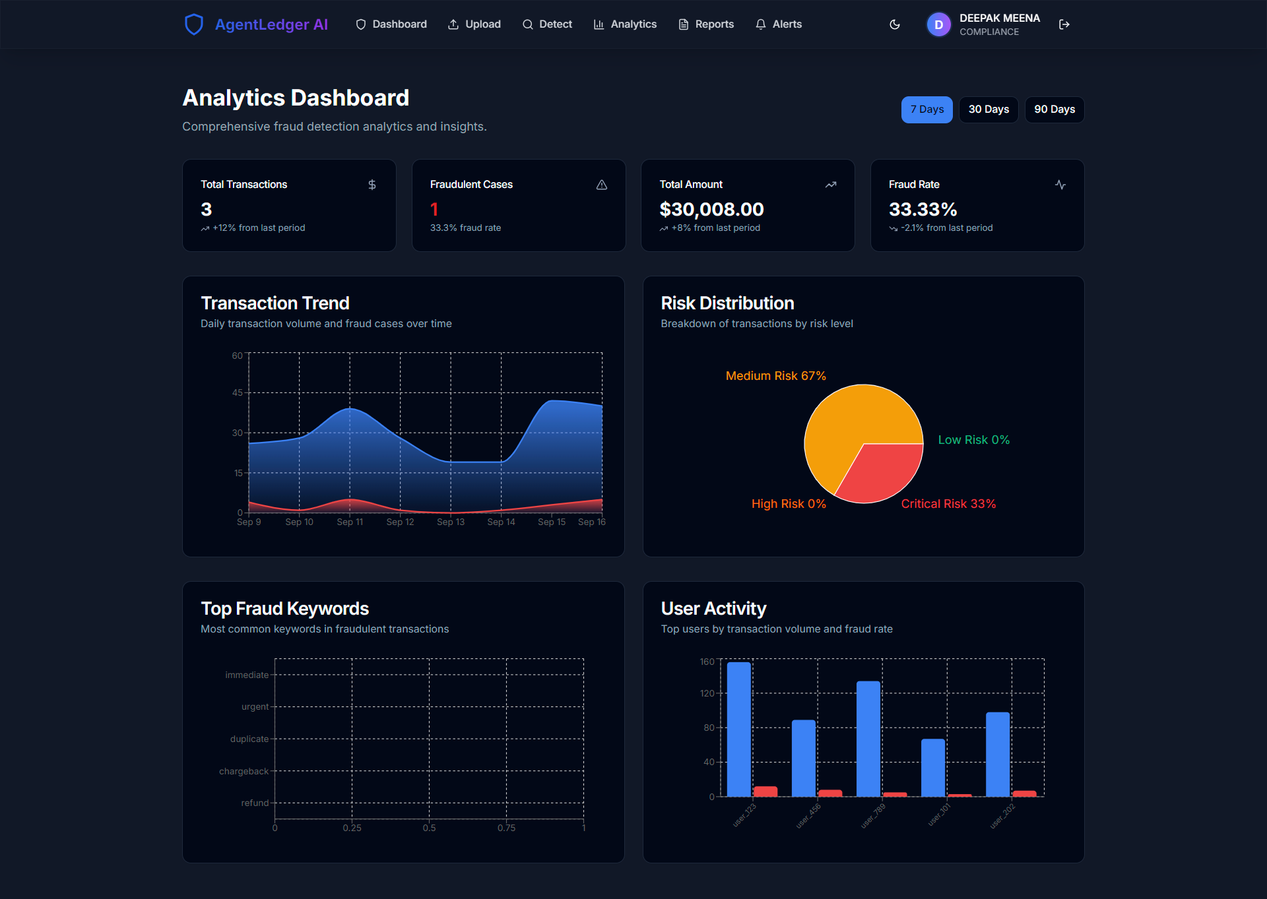The width and height of the screenshot is (1267, 899).
Task: Toggle dark mode with moon icon
Action: pos(895,24)
